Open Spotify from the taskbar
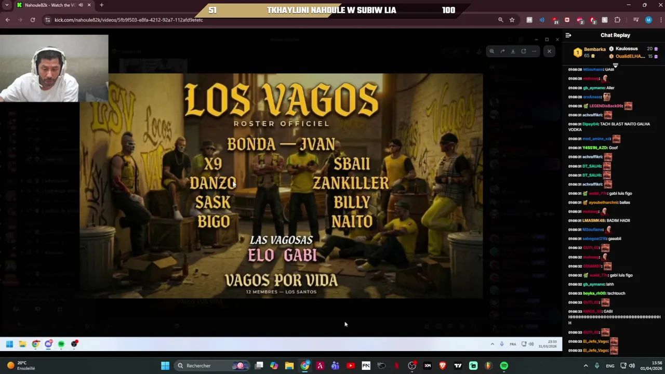 504,366
